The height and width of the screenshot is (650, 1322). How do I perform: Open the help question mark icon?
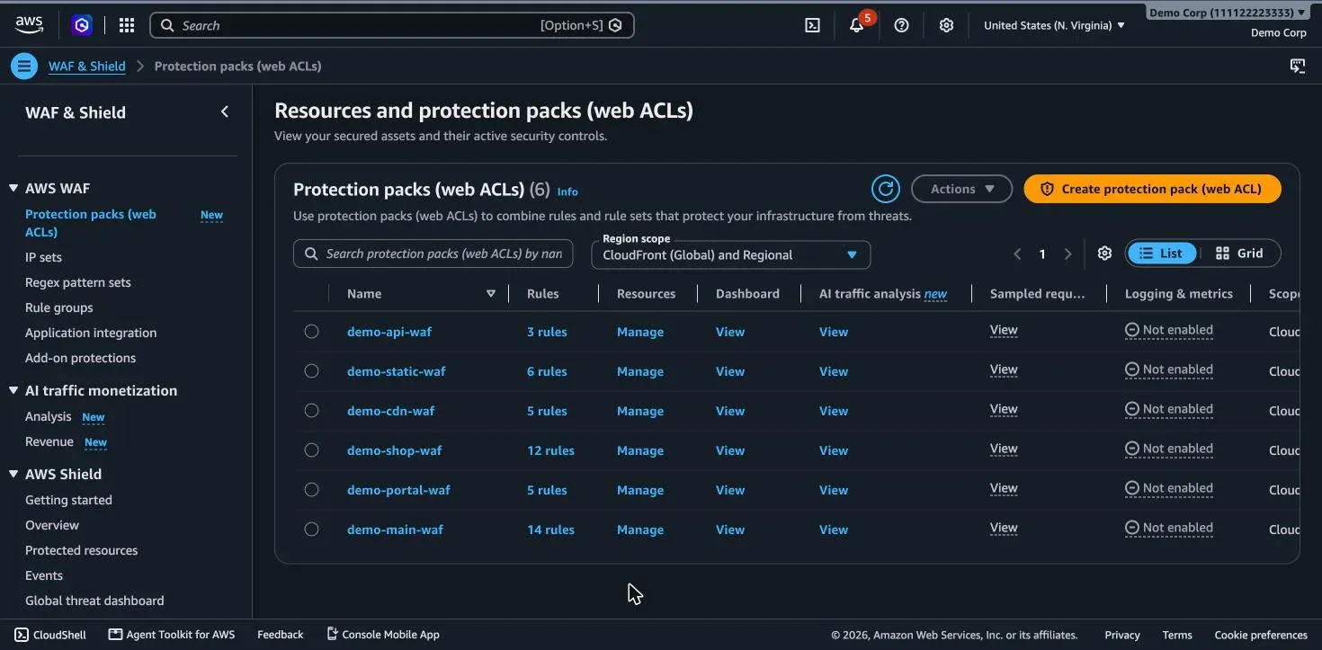point(901,25)
